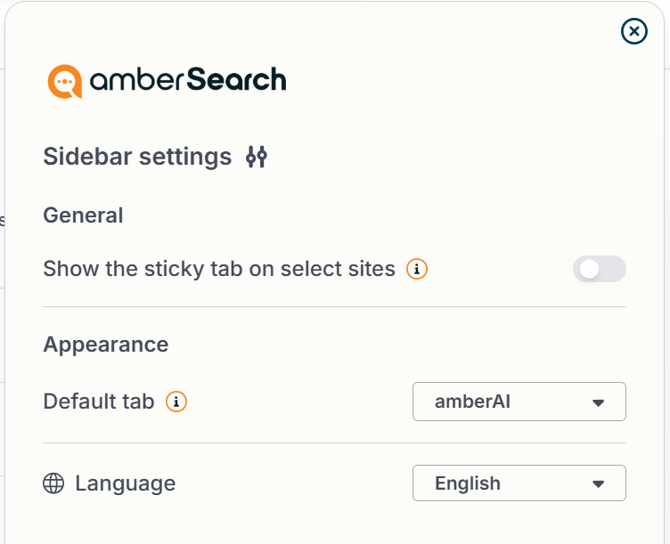Click the Show the sticky tab label
The width and height of the screenshot is (670, 544).
tap(219, 269)
